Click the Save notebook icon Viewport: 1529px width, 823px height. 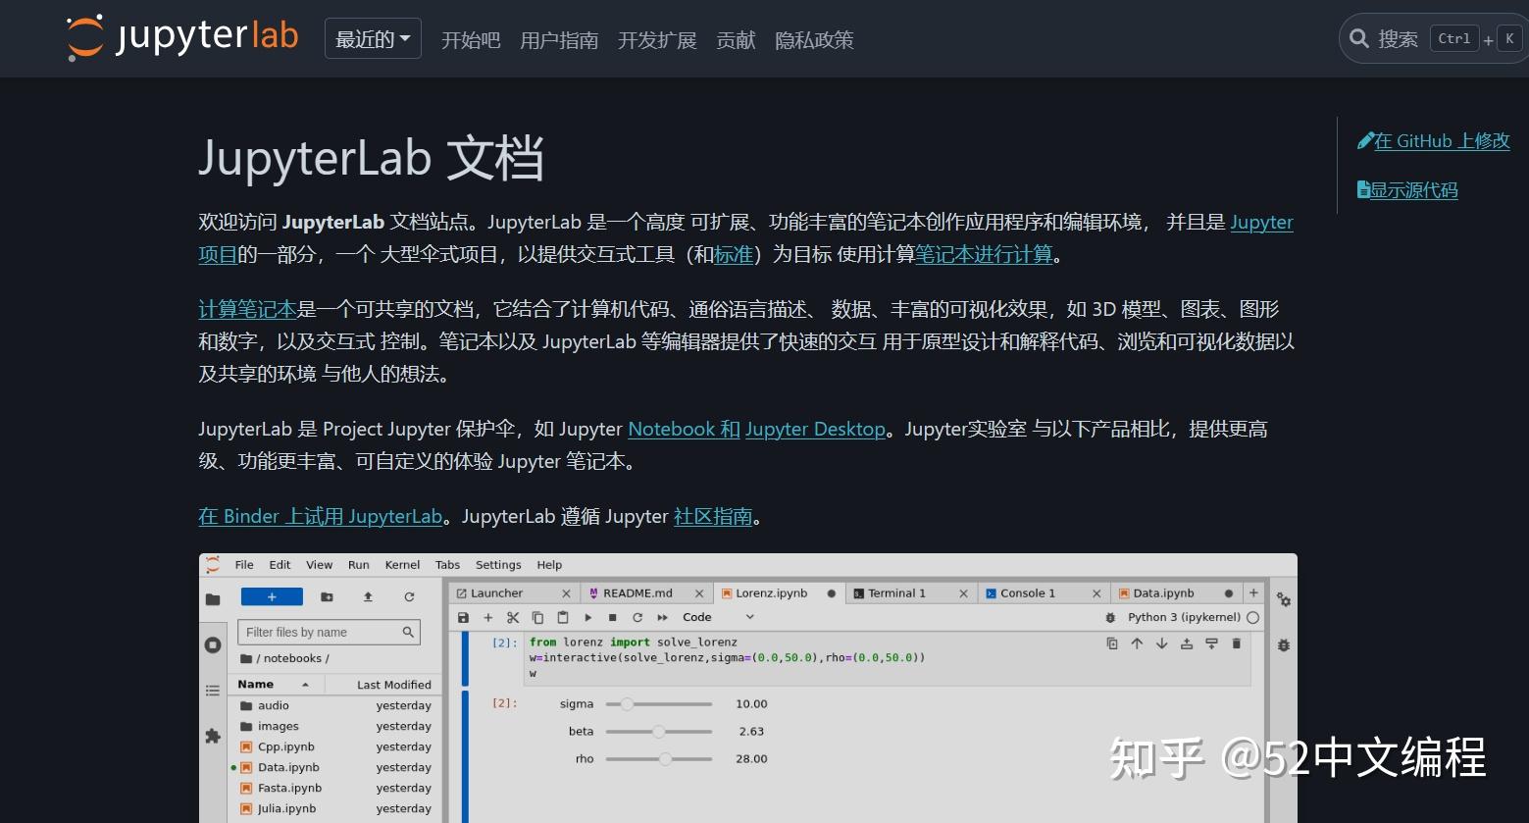[x=464, y=617]
